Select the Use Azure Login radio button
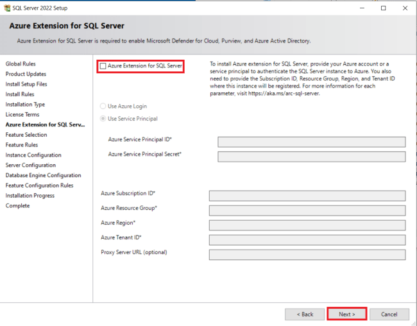The width and height of the screenshot is (417, 326). [x=103, y=106]
